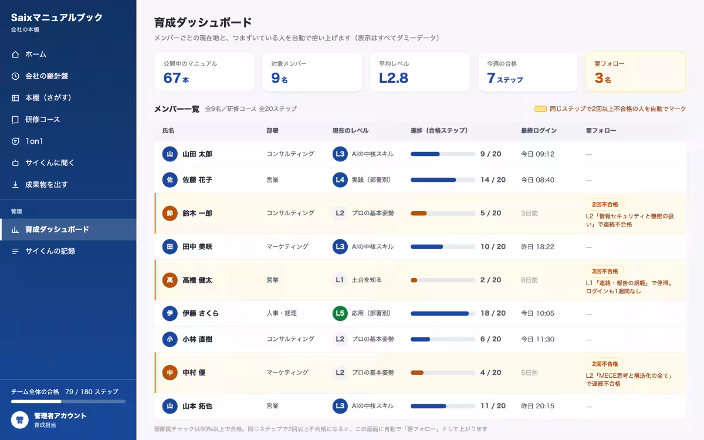The height and width of the screenshot is (440, 704).
Task: Click the L4 level badge for 佐藤 花子
Action: pos(340,180)
